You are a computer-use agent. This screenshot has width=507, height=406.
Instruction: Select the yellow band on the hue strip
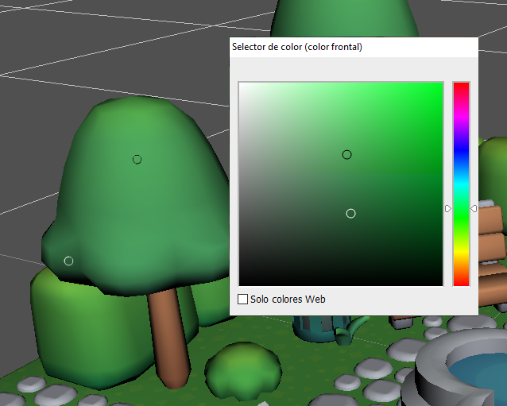click(461, 254)
